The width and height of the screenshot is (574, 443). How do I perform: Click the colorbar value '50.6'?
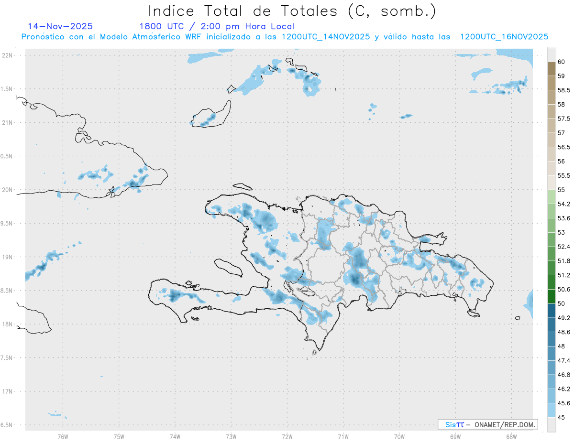pyautogui.click(x=563, y=290)
